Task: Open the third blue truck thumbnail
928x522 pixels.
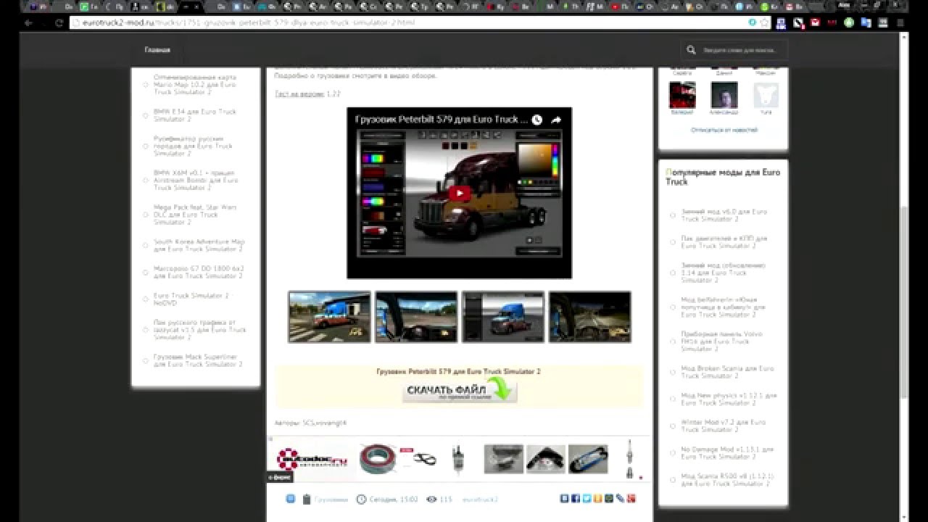Action: click(503, 317)
